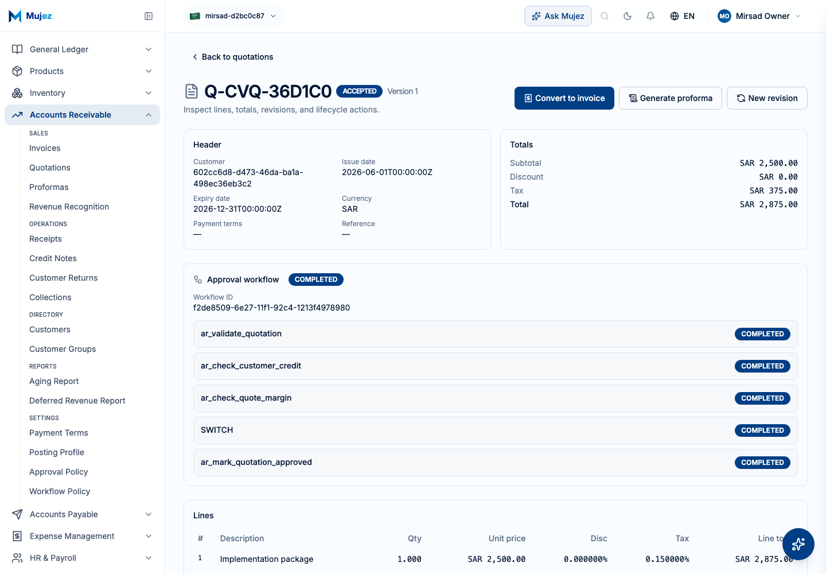Click the Expense Management receipt icon
The height and width of the screenshot is (574, 826).
point(17,536)
